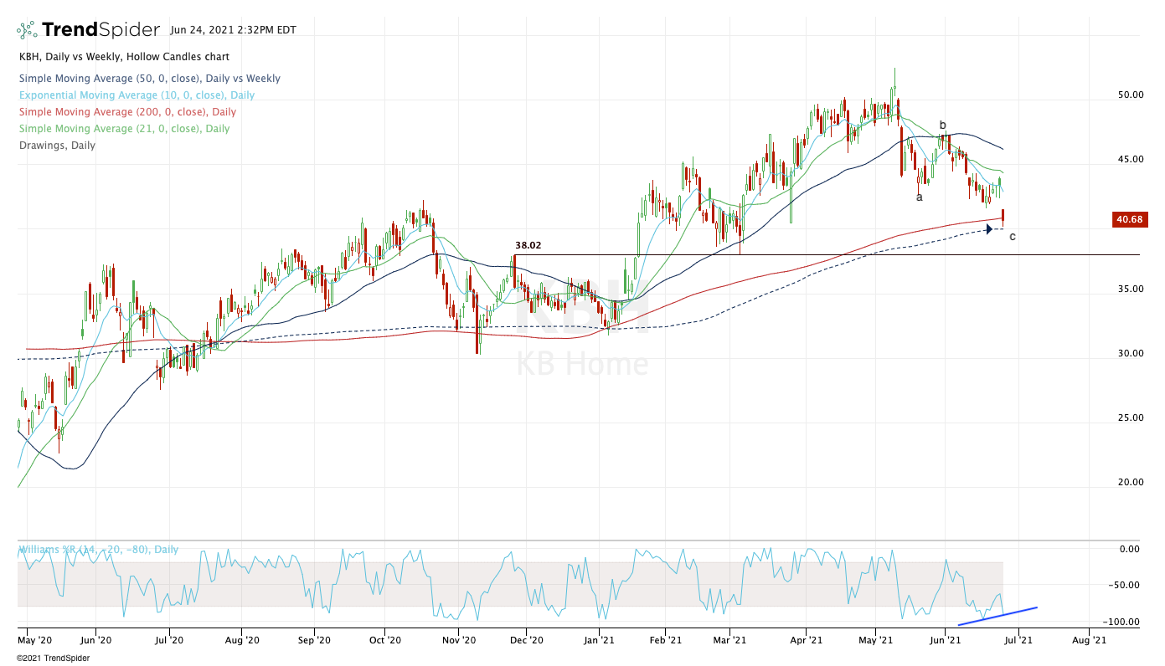Click the Drawings, Daily legend entry

[57, 146]
